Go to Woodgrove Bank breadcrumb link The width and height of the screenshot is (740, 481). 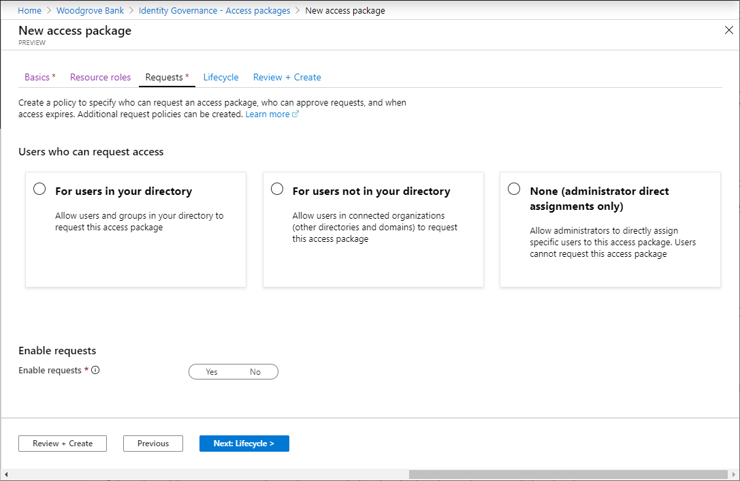(91, 11)
